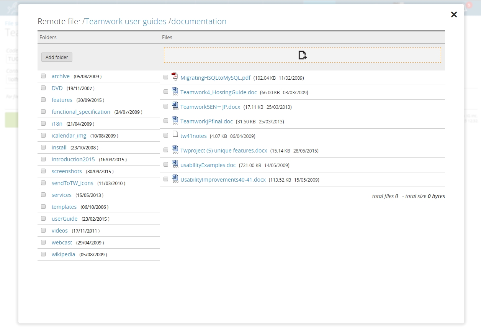Select checkbox for MigratingHSQLtoMySQL.pdf
The width and height of the screenshot is (481, 336).
coord(166,77)
